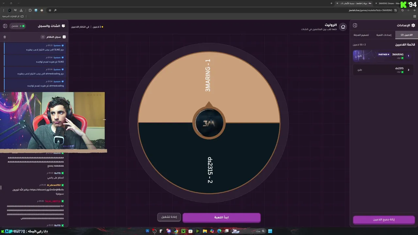Viewport: 418px width, 235px height.
Task: Kick player ds2315 with طرد
Action: [360, 70]
